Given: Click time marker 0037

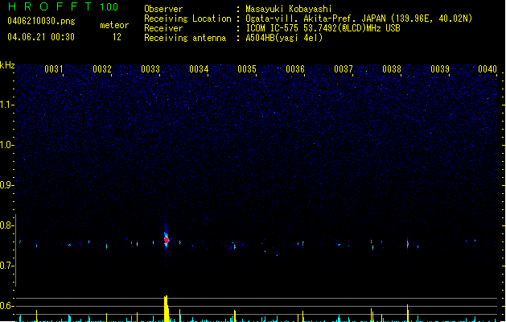Looking at the screenshot, I should click(344, 69).
